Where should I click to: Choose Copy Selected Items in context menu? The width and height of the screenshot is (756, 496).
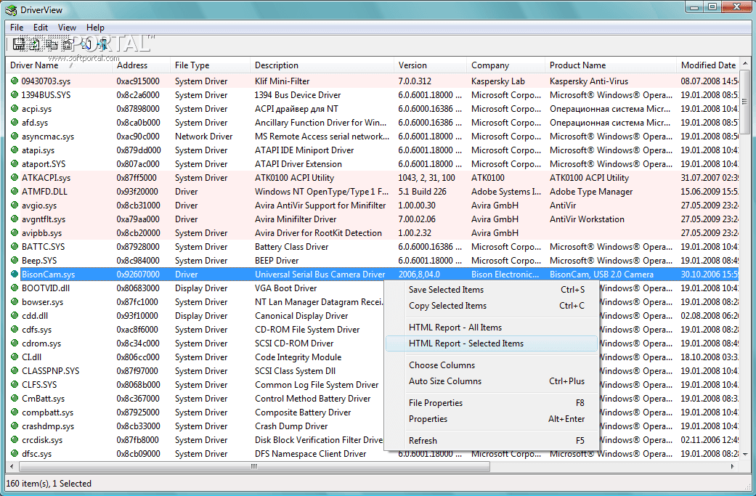point(492,306)
